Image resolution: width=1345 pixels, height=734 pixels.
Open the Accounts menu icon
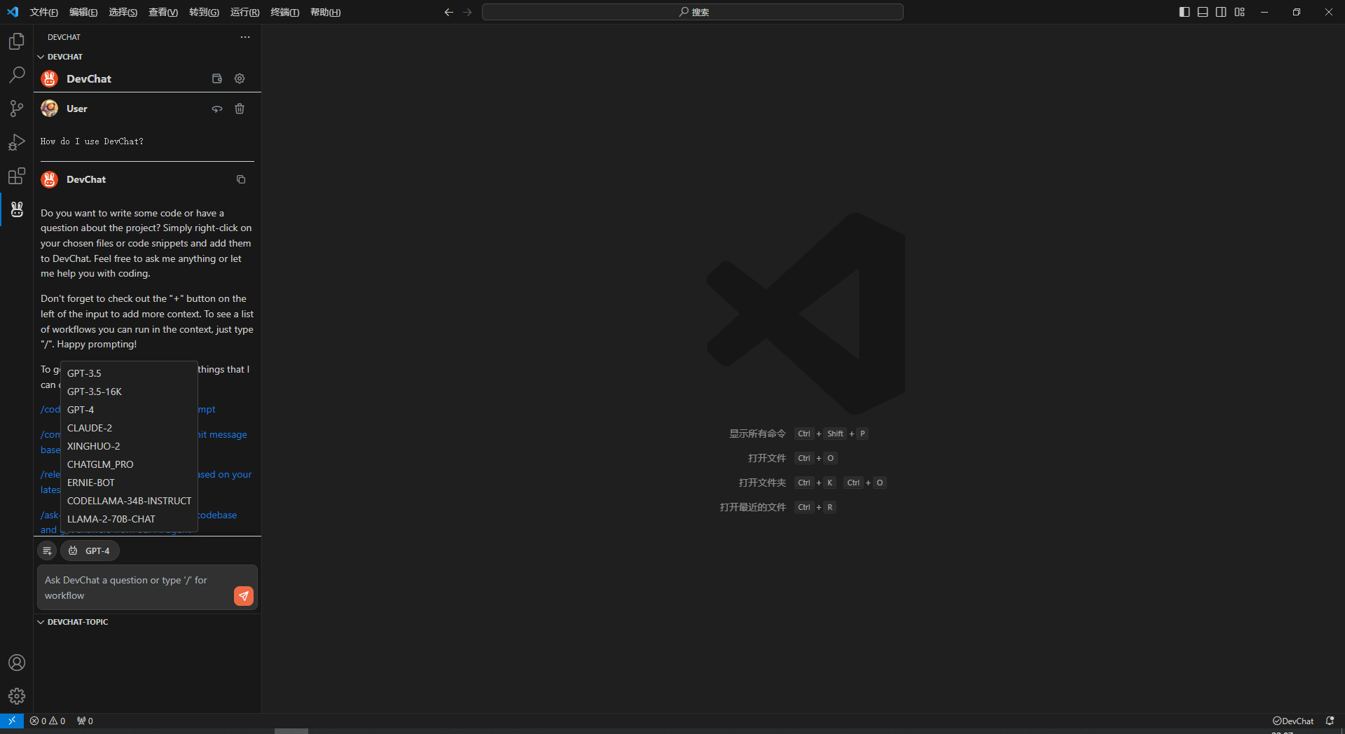click(x=17, y=663)
